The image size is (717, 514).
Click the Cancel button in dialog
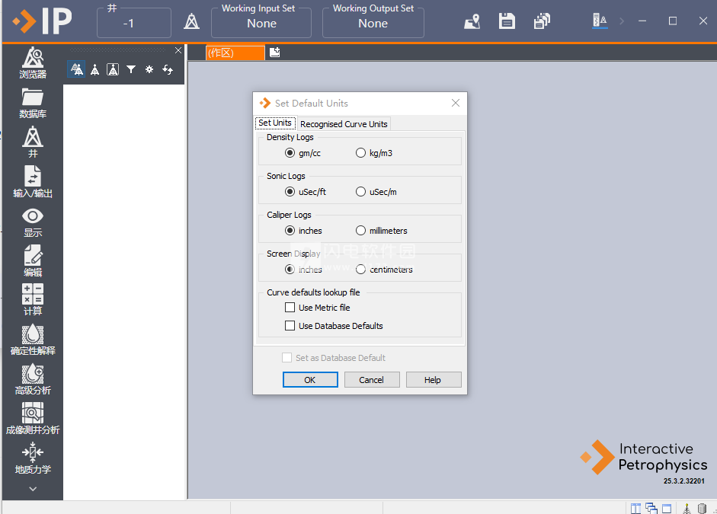tap(371, 380)
